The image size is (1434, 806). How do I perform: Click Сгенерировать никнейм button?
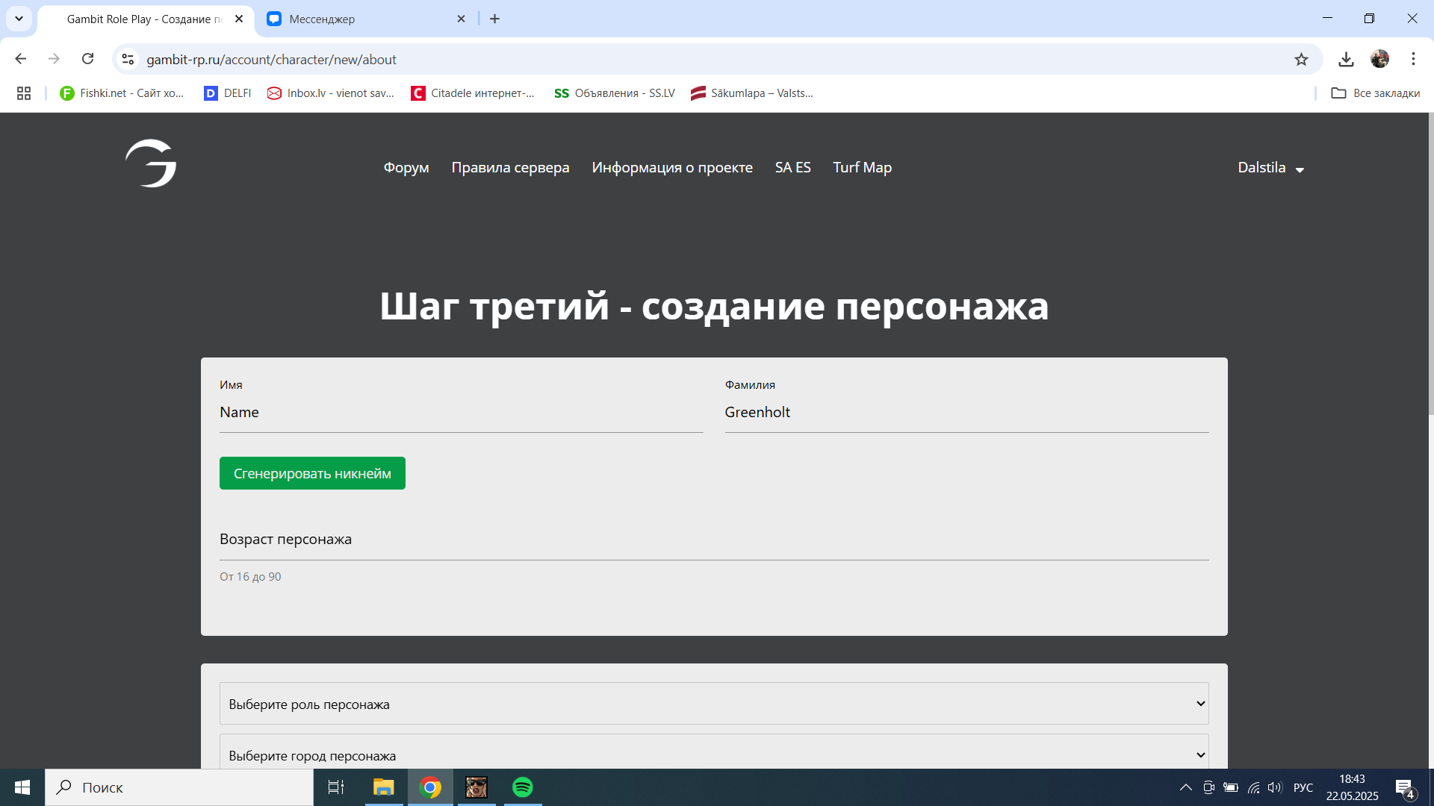[x=312, y=473]
